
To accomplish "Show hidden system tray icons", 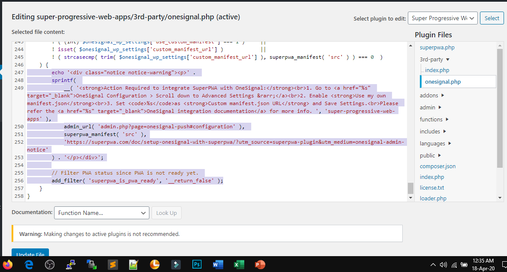I will pos(433,265).
